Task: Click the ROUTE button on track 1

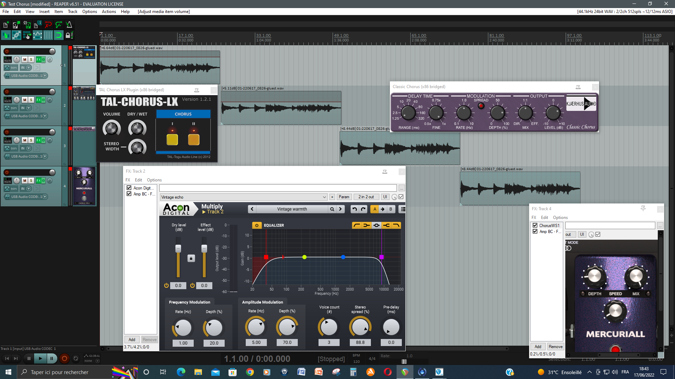Action: (7, 60)
